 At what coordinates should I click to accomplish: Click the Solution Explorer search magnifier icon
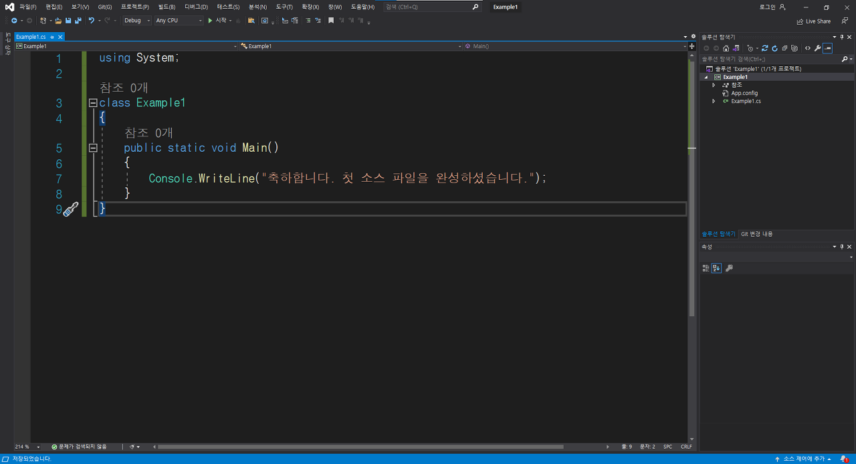point(845,59)
